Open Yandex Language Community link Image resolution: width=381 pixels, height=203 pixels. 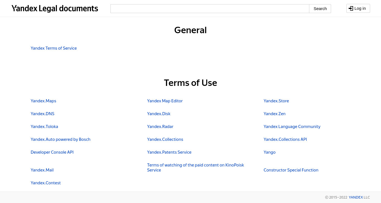(292, 127)
